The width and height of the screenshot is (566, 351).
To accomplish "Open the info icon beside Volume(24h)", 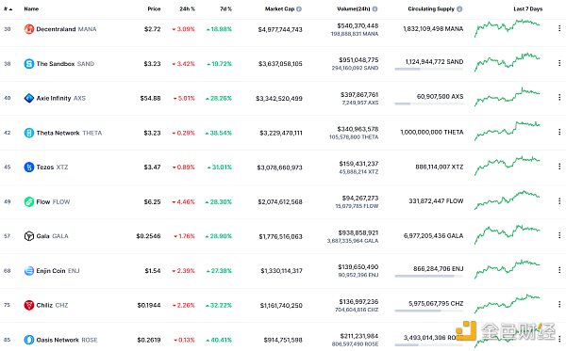I will 375,9.
